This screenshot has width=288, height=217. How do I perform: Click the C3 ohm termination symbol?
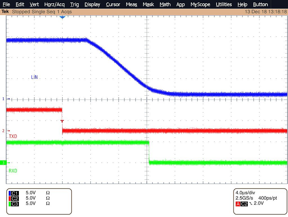[x=48, y=203]
